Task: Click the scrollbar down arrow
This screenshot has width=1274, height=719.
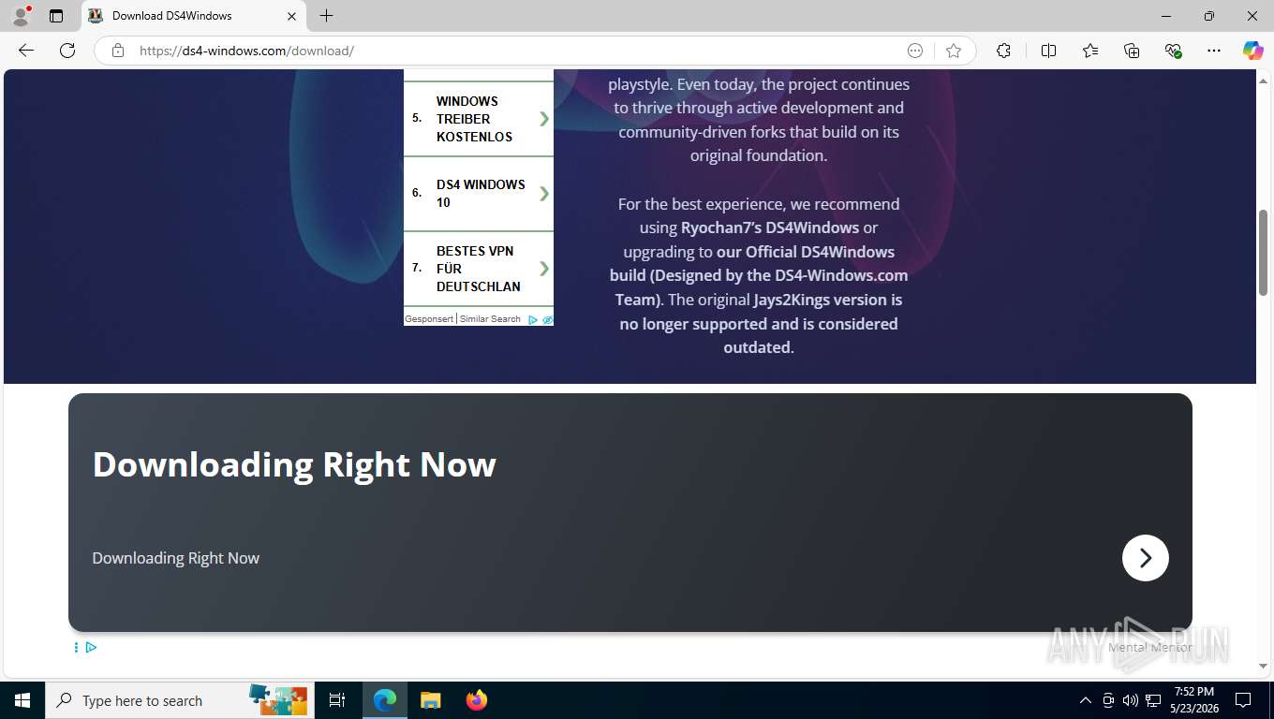Action: [x=1263, y=666]
